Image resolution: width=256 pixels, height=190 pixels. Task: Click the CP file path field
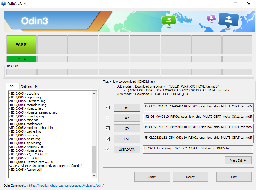pos(198,128)
